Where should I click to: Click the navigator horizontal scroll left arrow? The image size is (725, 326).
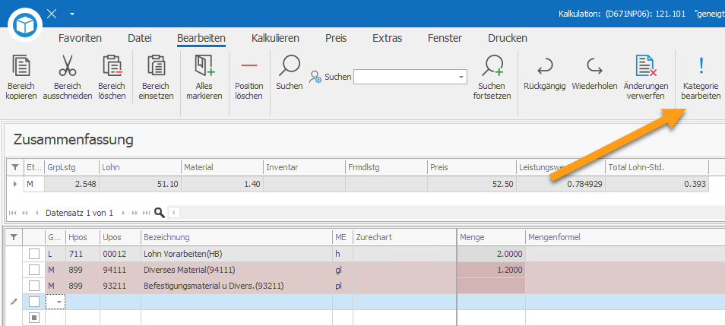tap(173, 214)
